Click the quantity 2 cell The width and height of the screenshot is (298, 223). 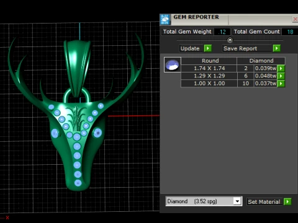coord(246,68)
